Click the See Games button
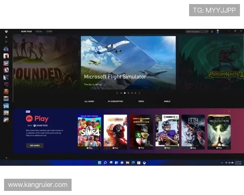The width and height of the screenshot is (244, 195). coord(35,145)
